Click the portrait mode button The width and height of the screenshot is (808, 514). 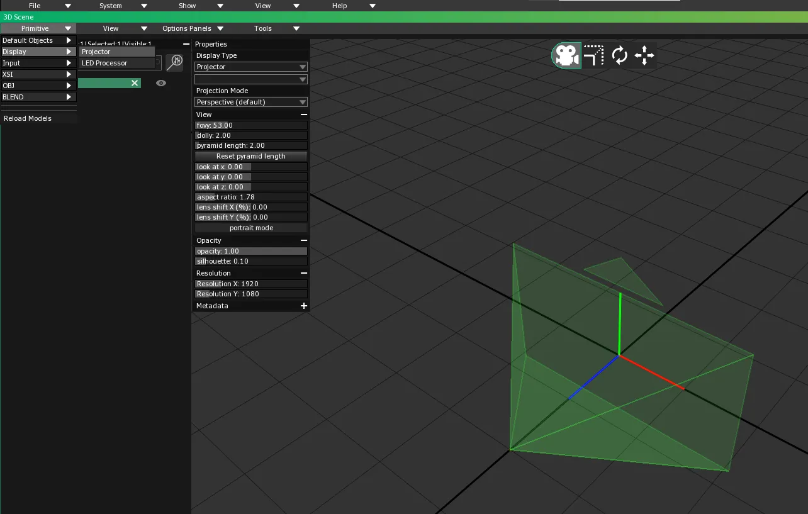click(x=251, y=228)
